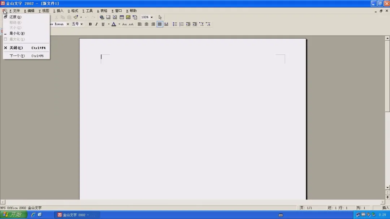Click the insert table icon
The height and width of the screenshot is (219, 390).
[x=122, y=17]
